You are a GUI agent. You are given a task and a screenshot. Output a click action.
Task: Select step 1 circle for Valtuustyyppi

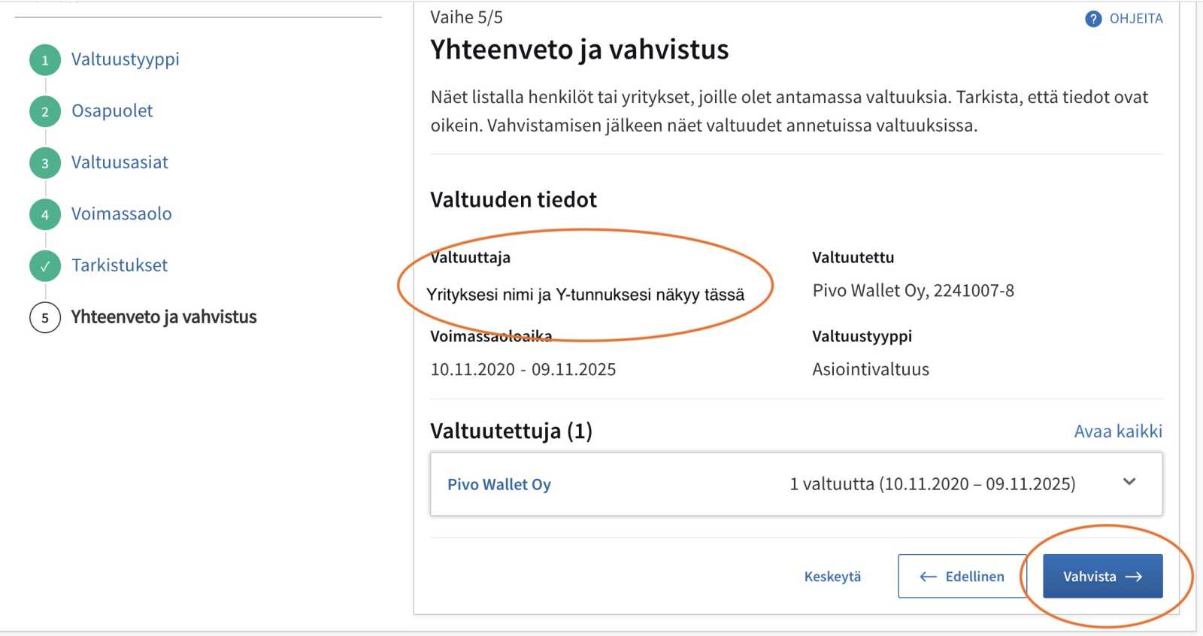tap(45, 60)
